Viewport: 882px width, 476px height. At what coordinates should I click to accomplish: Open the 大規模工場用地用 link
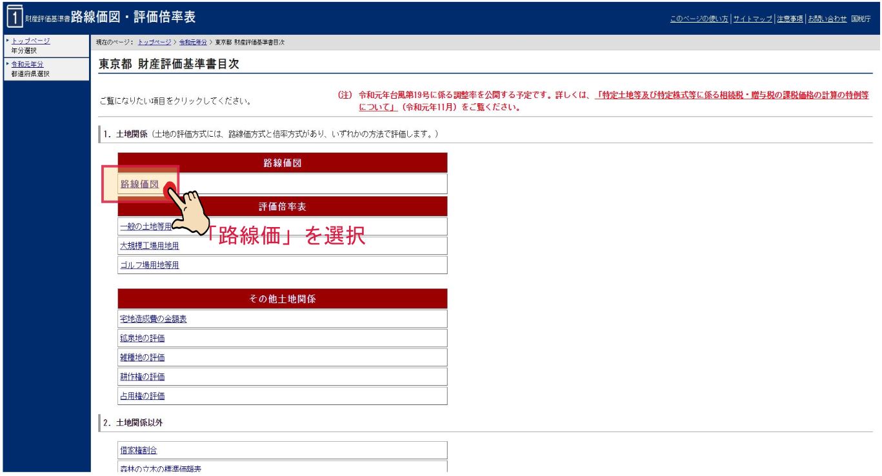(150, 246)
